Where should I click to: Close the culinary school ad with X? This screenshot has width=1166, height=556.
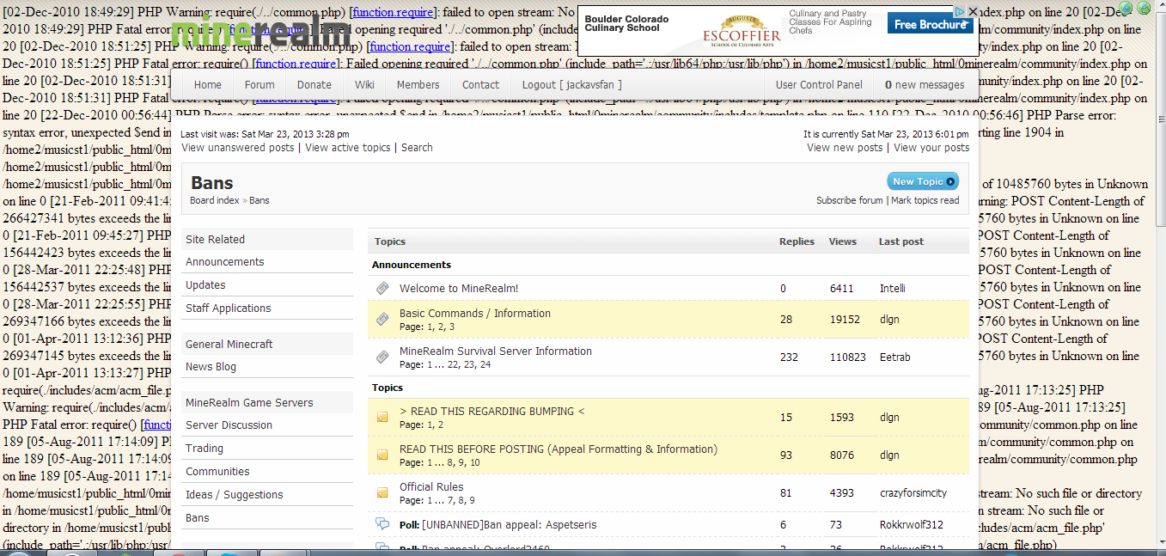click(972, 12)
